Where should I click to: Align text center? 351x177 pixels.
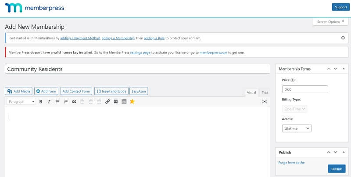point(91,102)
